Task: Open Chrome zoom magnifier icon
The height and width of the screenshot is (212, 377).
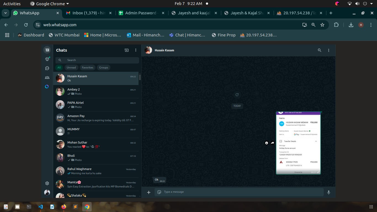Action: click(x=314, y=25)
